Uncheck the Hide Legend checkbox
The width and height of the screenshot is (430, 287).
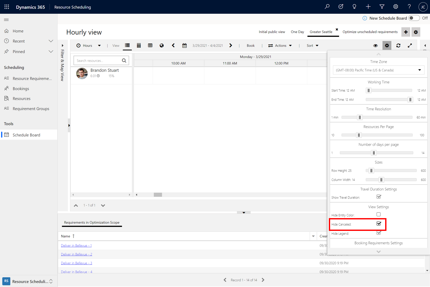point(379,233)
